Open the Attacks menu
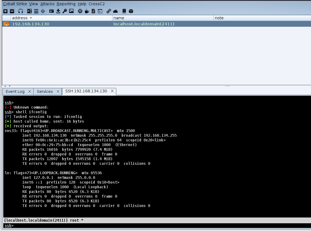The width and height of the screenshot is (311, 231). 47,4
